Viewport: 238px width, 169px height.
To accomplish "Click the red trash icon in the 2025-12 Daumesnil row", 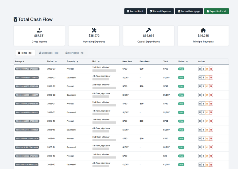I will [211, 130].
